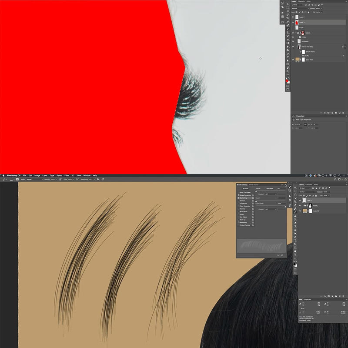Click the Brushes button in Brush Settings
This screenshot has height=348, width=348.
[x=245, y=188]
